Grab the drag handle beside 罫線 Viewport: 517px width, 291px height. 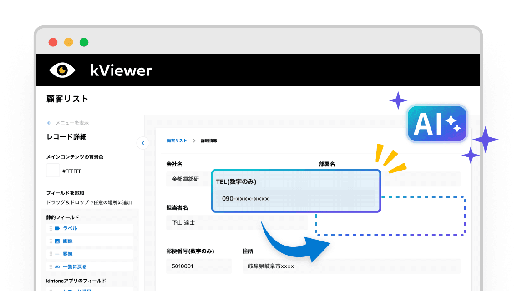click(51, 254)
